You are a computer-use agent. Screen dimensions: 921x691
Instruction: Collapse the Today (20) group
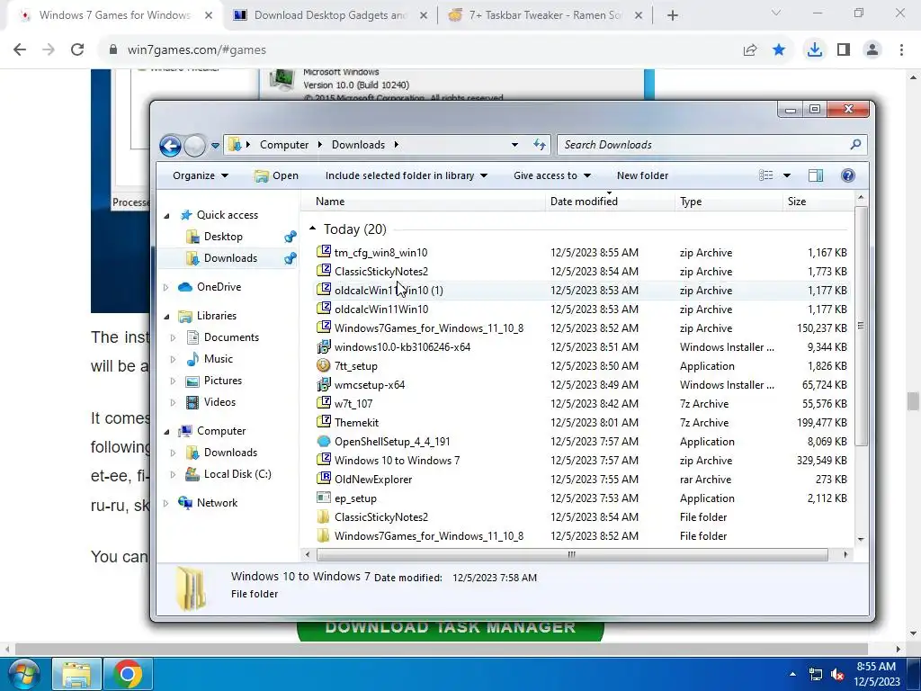(x=312, y=229)
